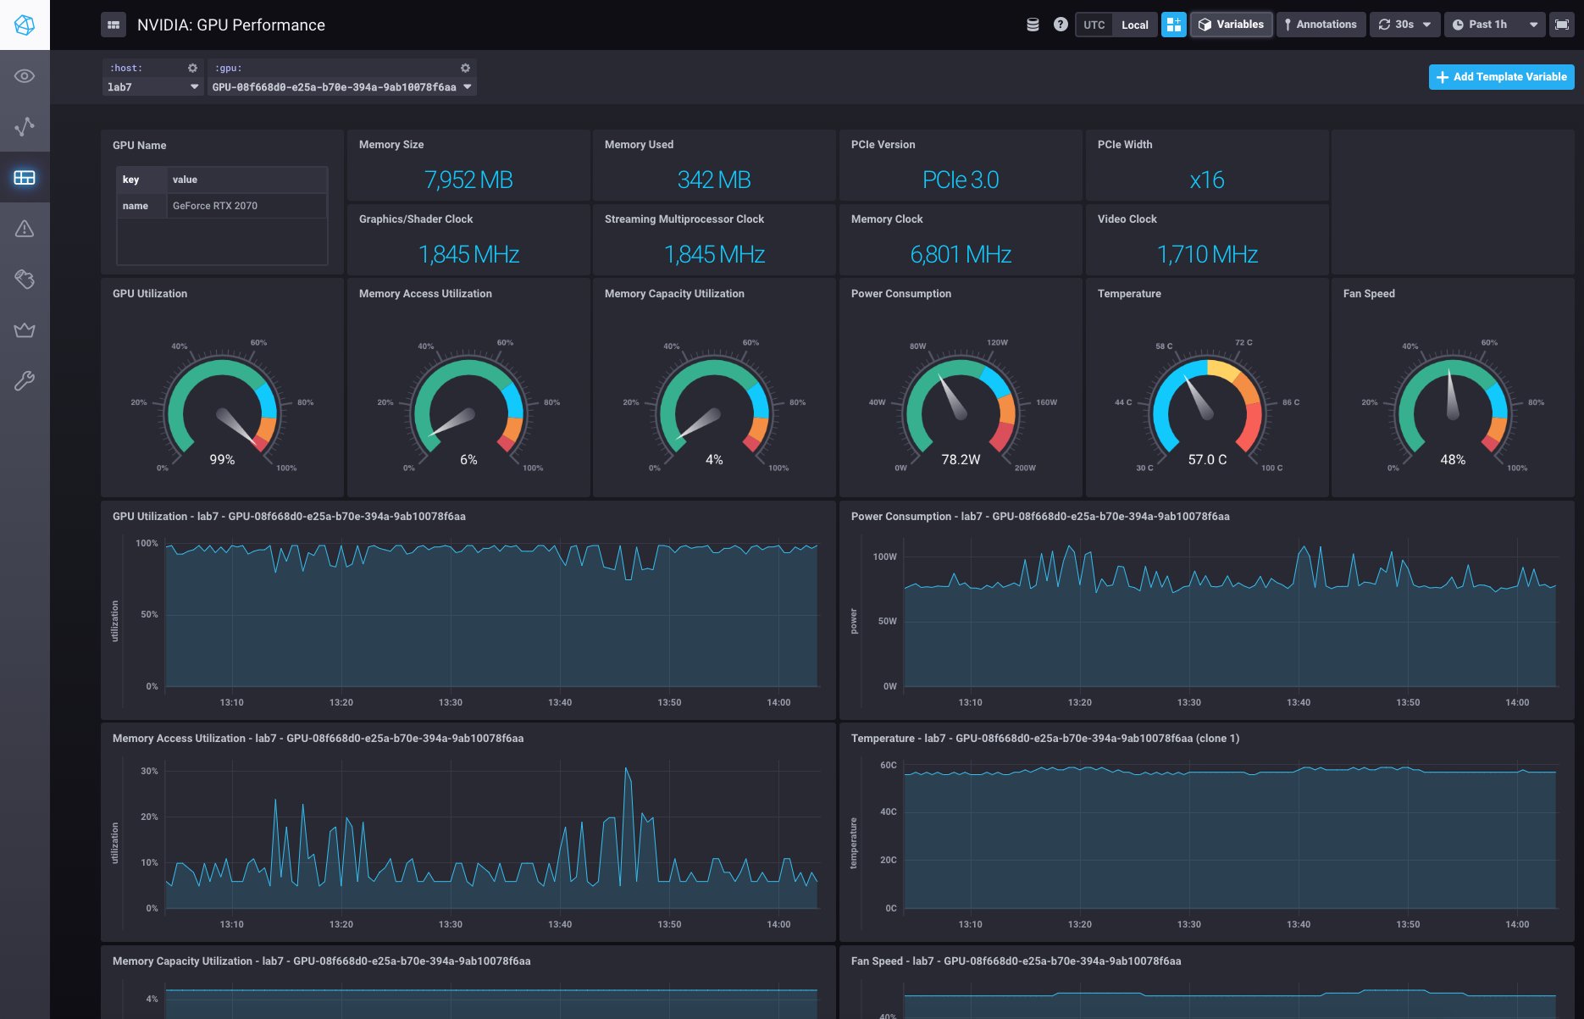Click the Fan Speed gauge 48%
This screenshot has height=1019, width=1584.
tap(1453, 407)
